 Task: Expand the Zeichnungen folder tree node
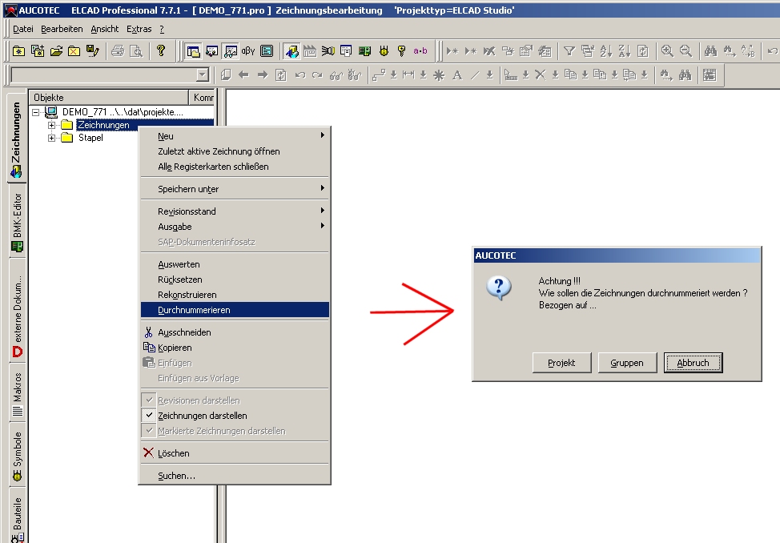(x=52, y=125)
